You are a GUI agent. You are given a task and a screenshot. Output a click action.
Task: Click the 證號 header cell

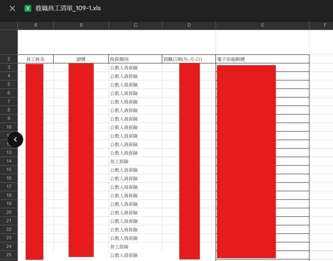81,59
